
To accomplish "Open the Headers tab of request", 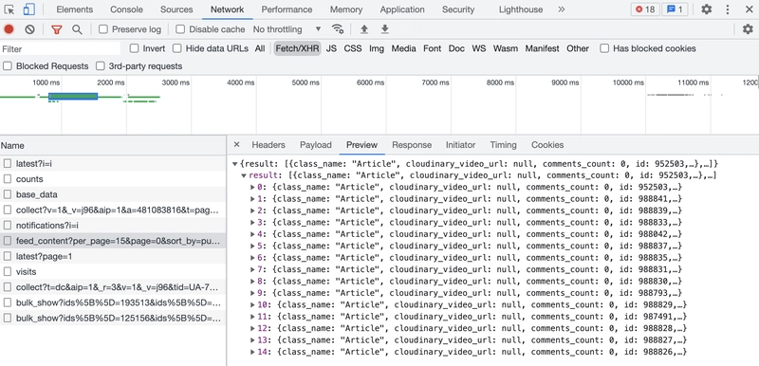I will click(268, 145).
